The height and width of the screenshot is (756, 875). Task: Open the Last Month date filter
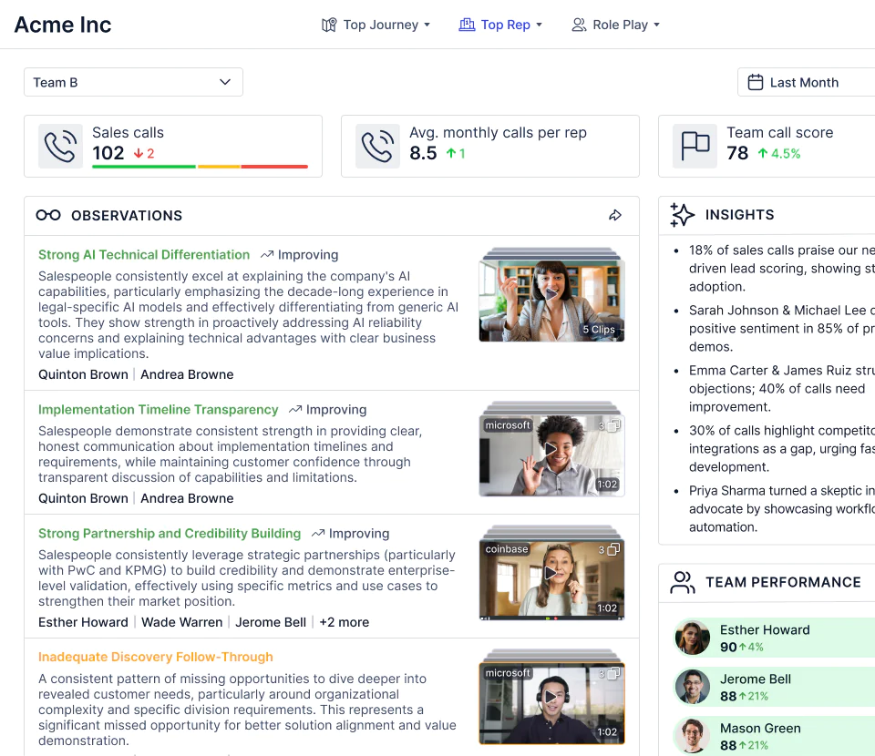pyautogui.click(x=806, y=82)
